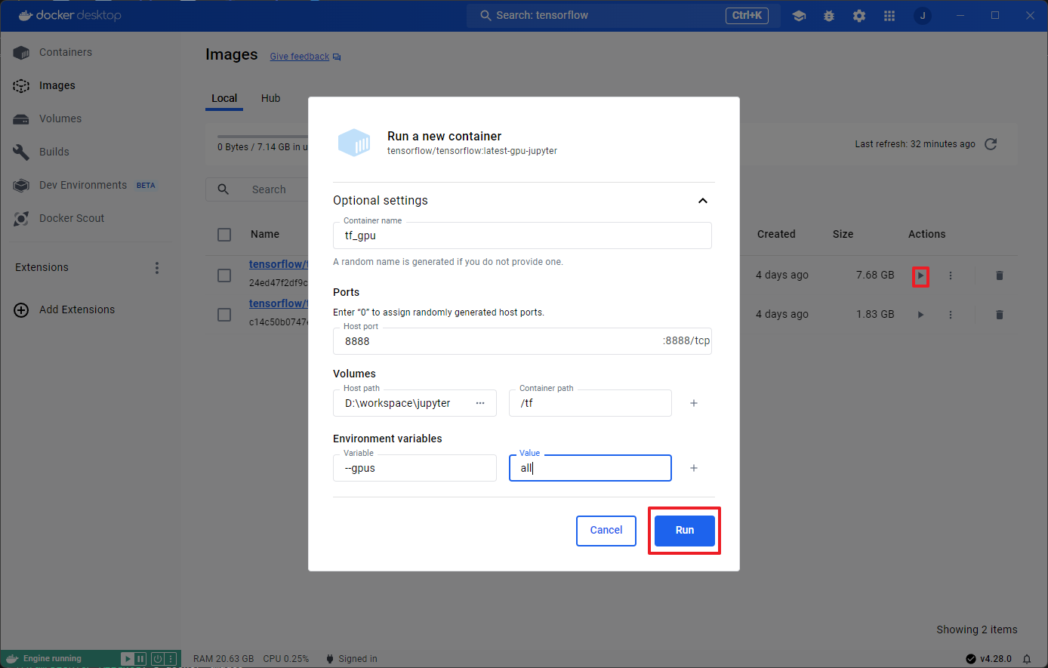Image resolution: width=1048 pixels, height=668 pixels.
Task: Collapse the Optional settings section
Action: coord(703,201)
